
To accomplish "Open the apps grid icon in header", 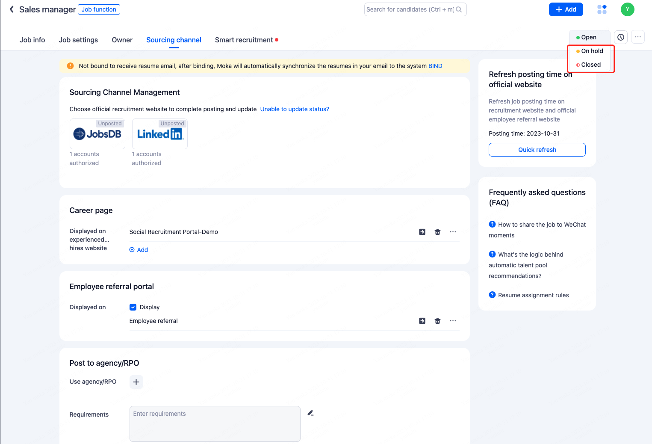I will point(602,9).
